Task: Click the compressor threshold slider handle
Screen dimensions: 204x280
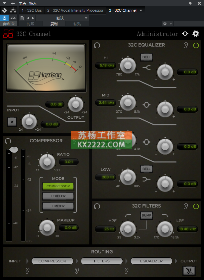Action: click(x=13, y=150)
